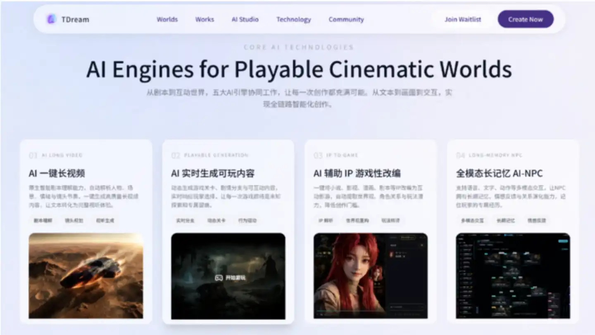The height and width of the screenshot is (335, 595).
Task: Select the 玩法转译 tag
Action: coord(390,220)
